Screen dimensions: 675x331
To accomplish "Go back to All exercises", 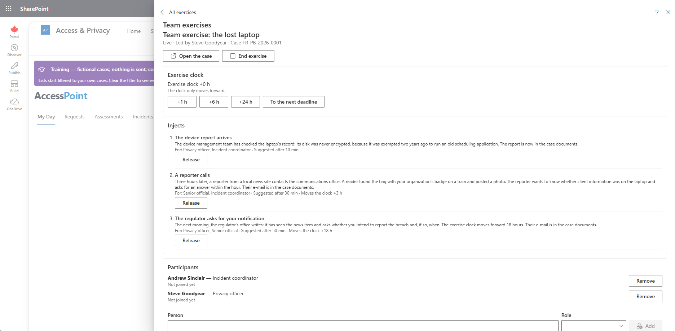I will [178, 12].
